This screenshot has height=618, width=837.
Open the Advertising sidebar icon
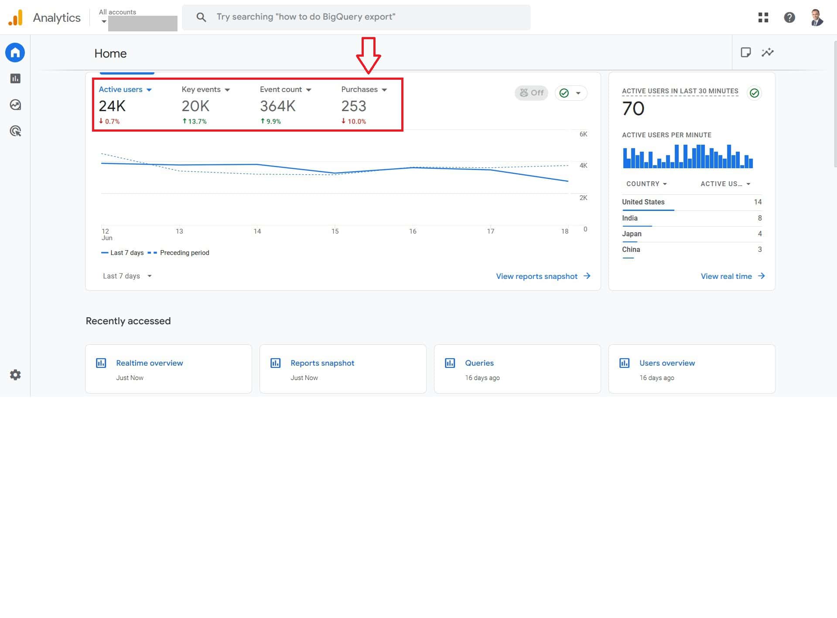click(15, 131)
